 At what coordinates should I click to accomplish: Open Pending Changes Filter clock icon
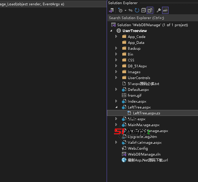coord(120,10)
